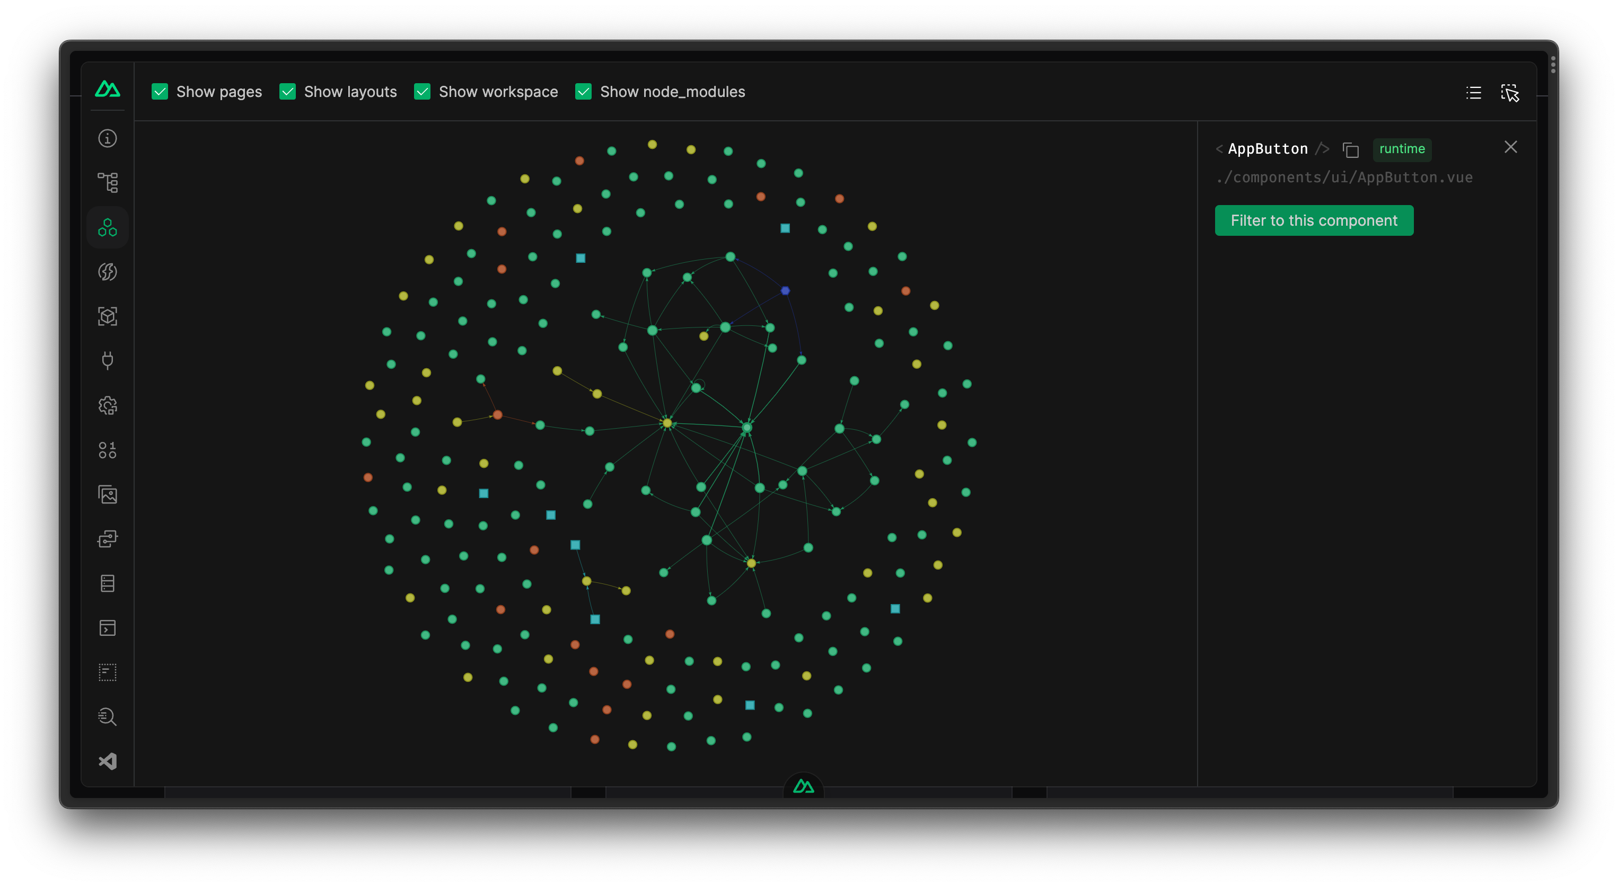
Task: Click the runtime badge next to AppButton
Action: click(1402, 149)
